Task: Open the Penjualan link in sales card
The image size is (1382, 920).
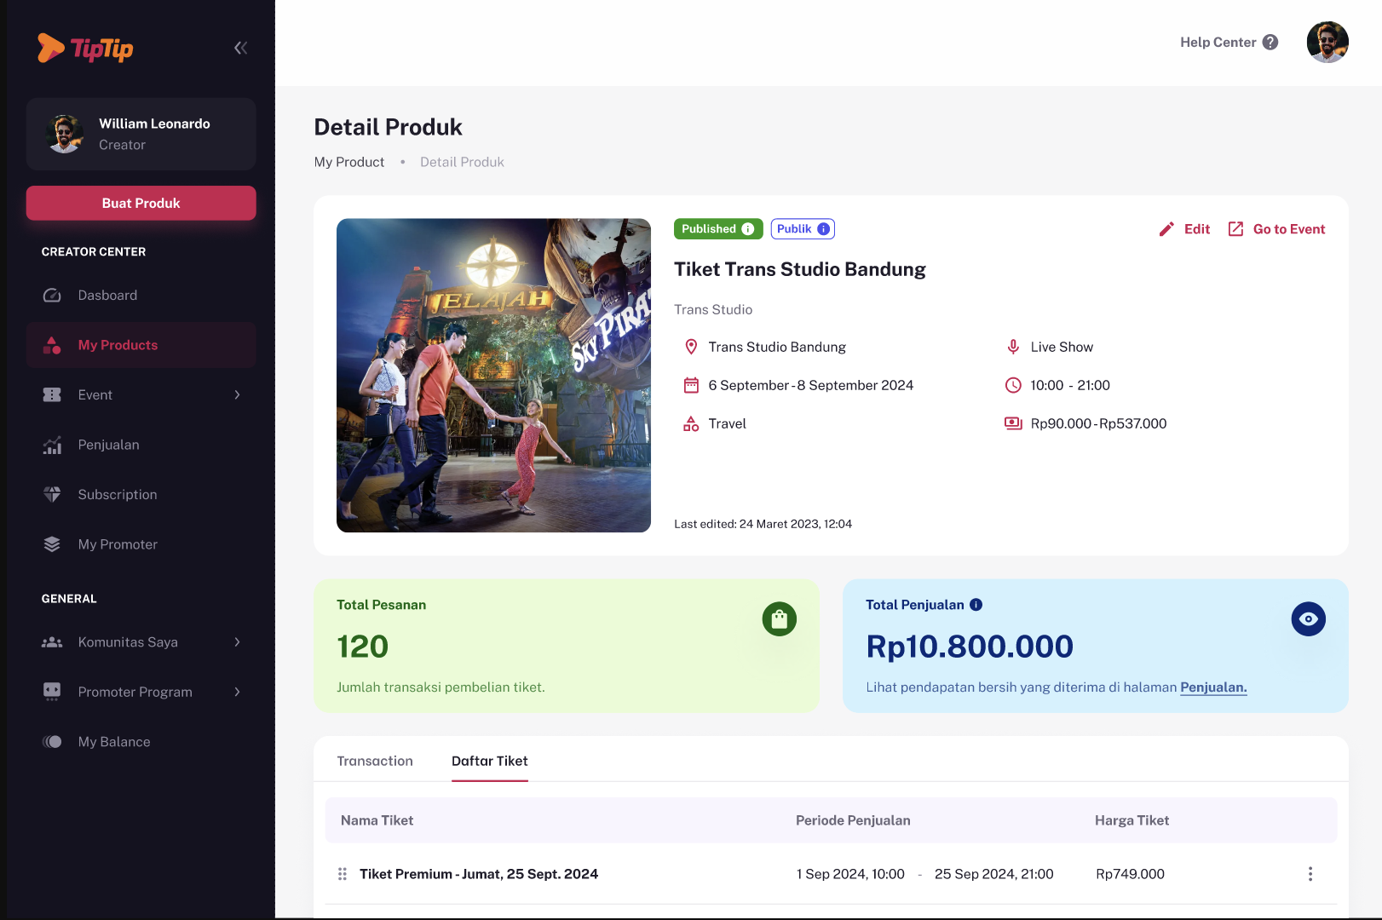Action: pyautogui.click(x=1213, y=687)
